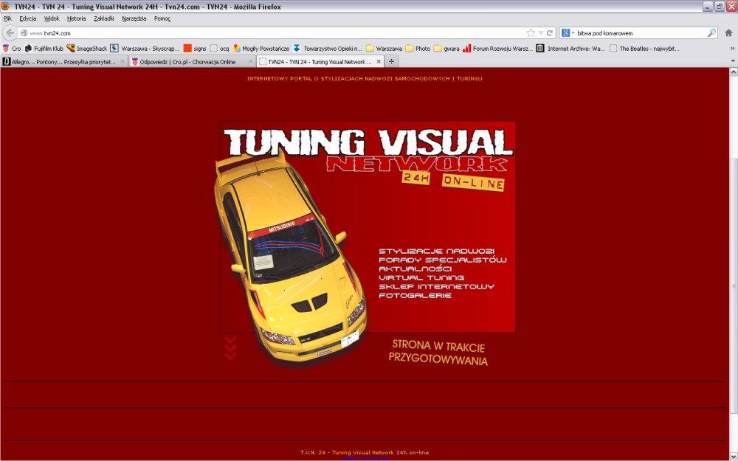The height and width of the screenshot is (461, 738).
Task: Click the browser Back arrow button
Action: click(x=10, y=33)
